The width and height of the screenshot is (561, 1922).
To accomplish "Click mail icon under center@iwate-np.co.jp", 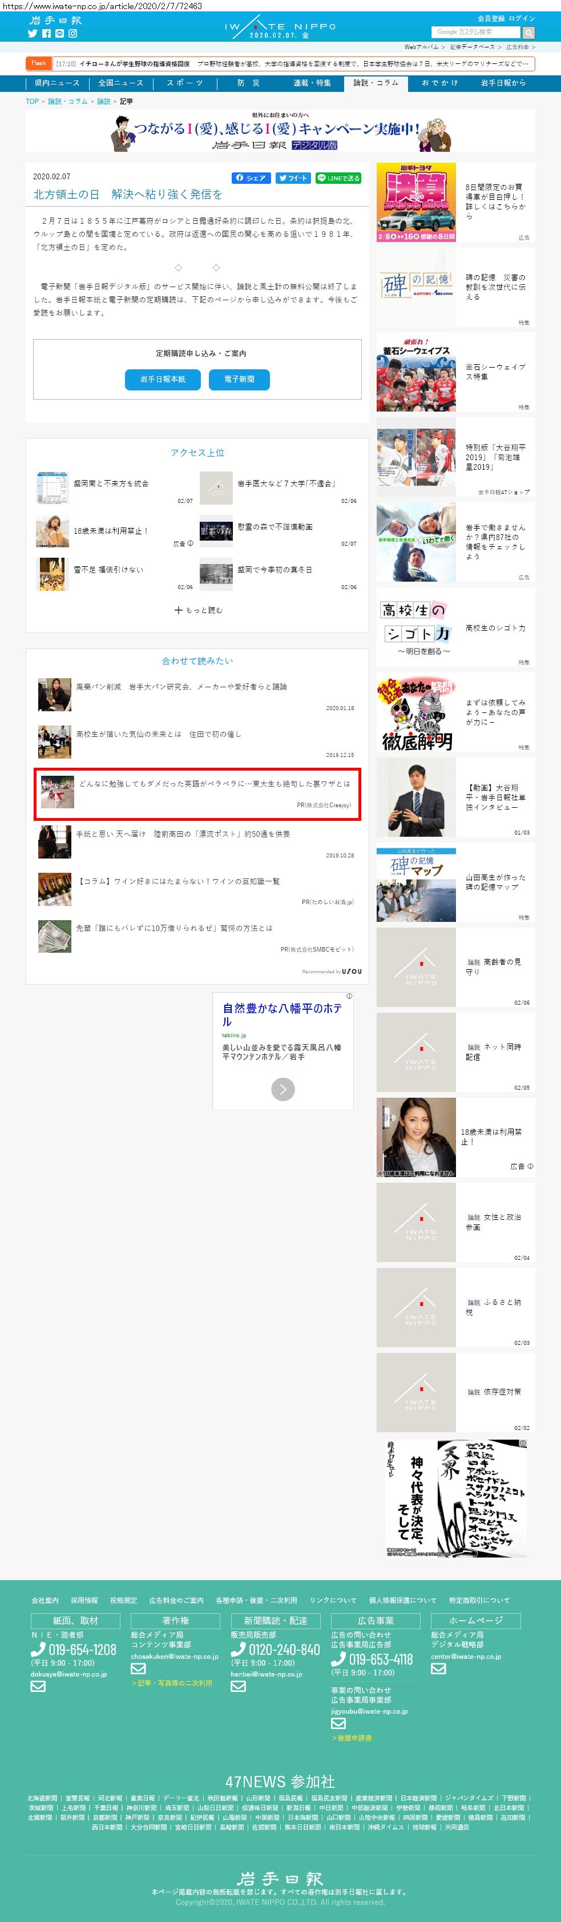I will click(x=438, y=1669).
